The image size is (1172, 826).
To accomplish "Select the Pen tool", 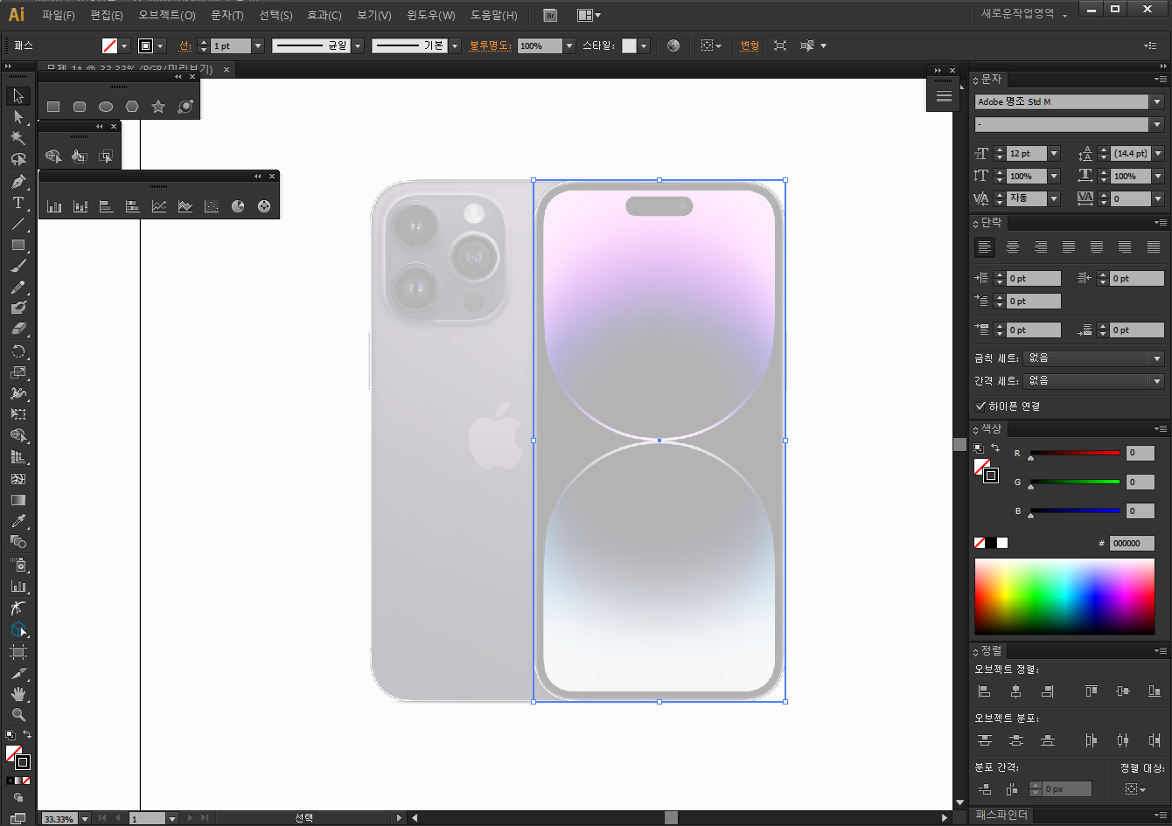I will tap(18, 181).
